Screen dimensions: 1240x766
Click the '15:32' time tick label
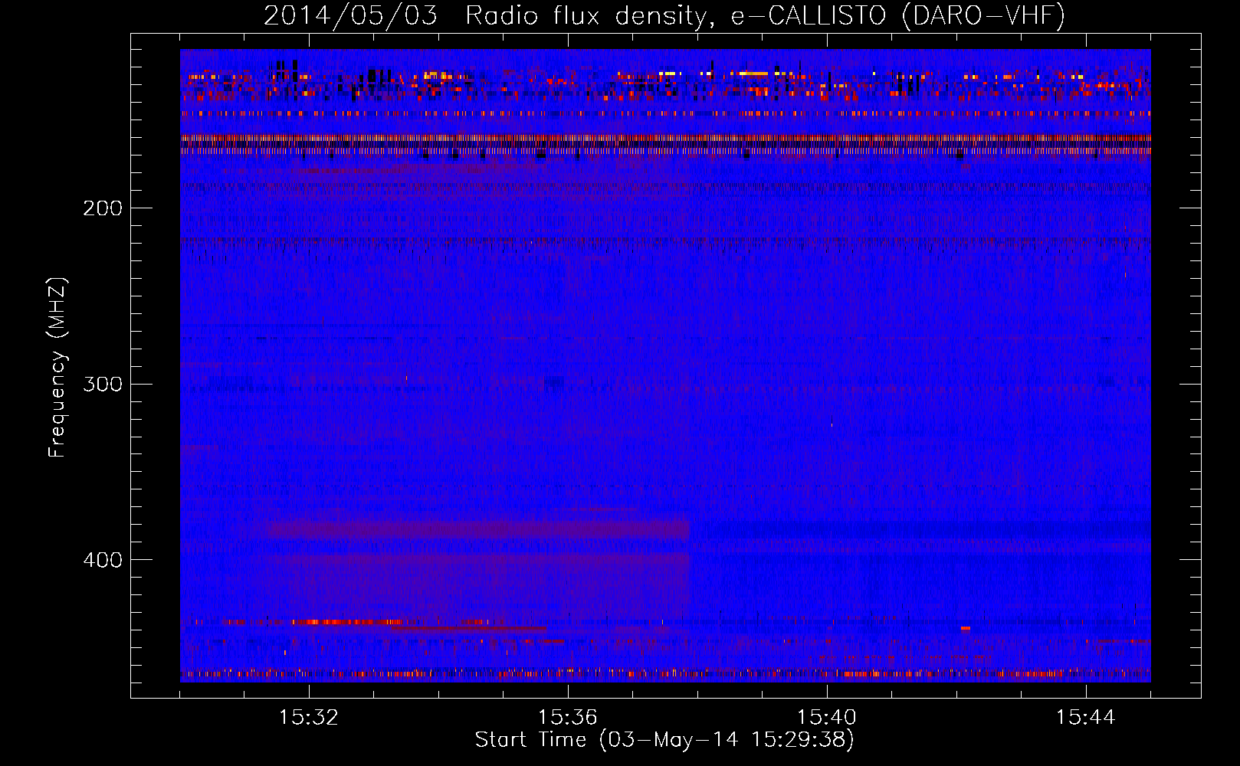[308, 718]
